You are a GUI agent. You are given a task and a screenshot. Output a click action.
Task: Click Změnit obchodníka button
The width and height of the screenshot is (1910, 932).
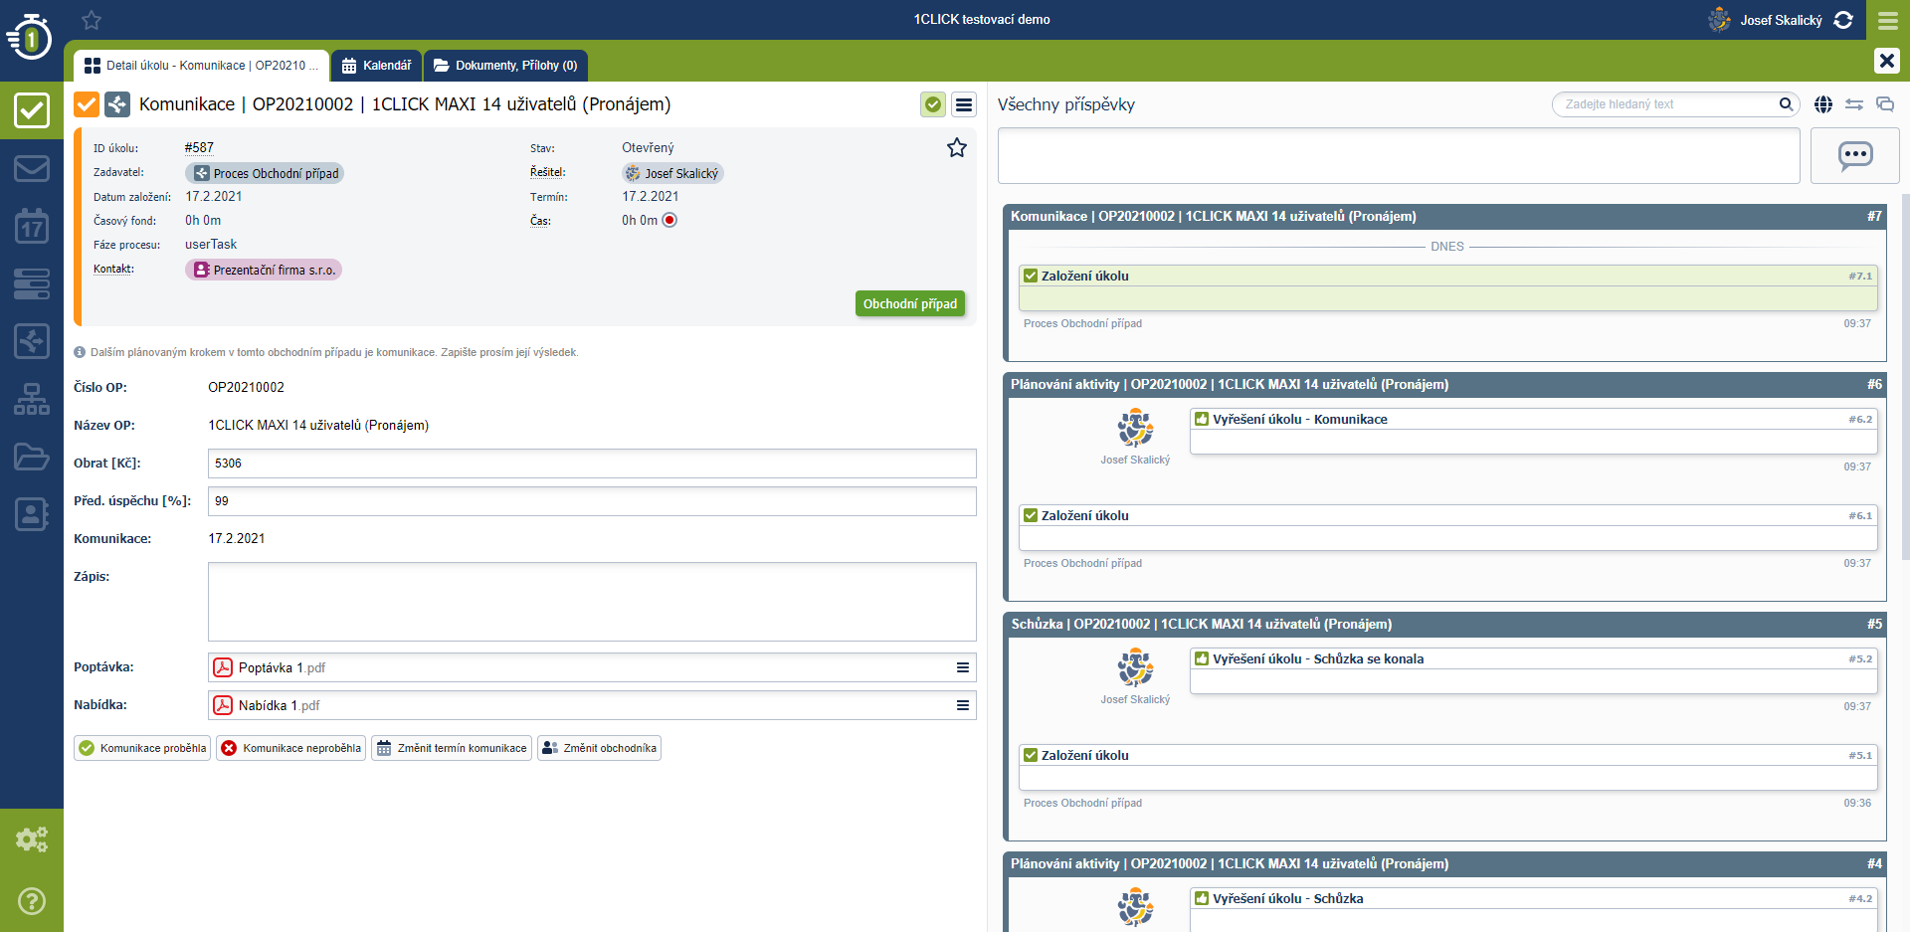pos(600,748)
